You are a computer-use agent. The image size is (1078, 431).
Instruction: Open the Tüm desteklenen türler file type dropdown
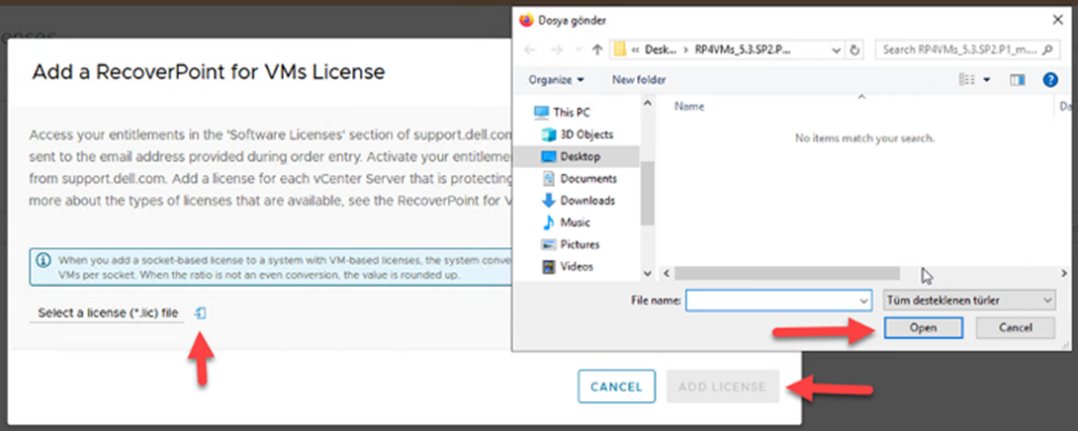(969, 301)
